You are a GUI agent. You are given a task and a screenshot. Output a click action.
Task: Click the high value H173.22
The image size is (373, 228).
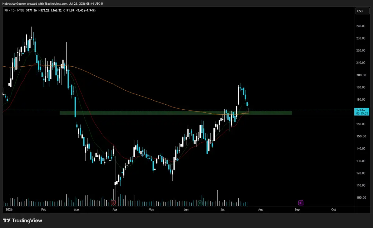click(44, 11)
